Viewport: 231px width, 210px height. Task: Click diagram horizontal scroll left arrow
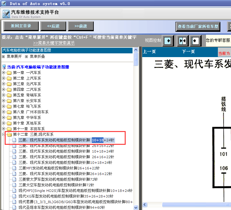point(145,205)
